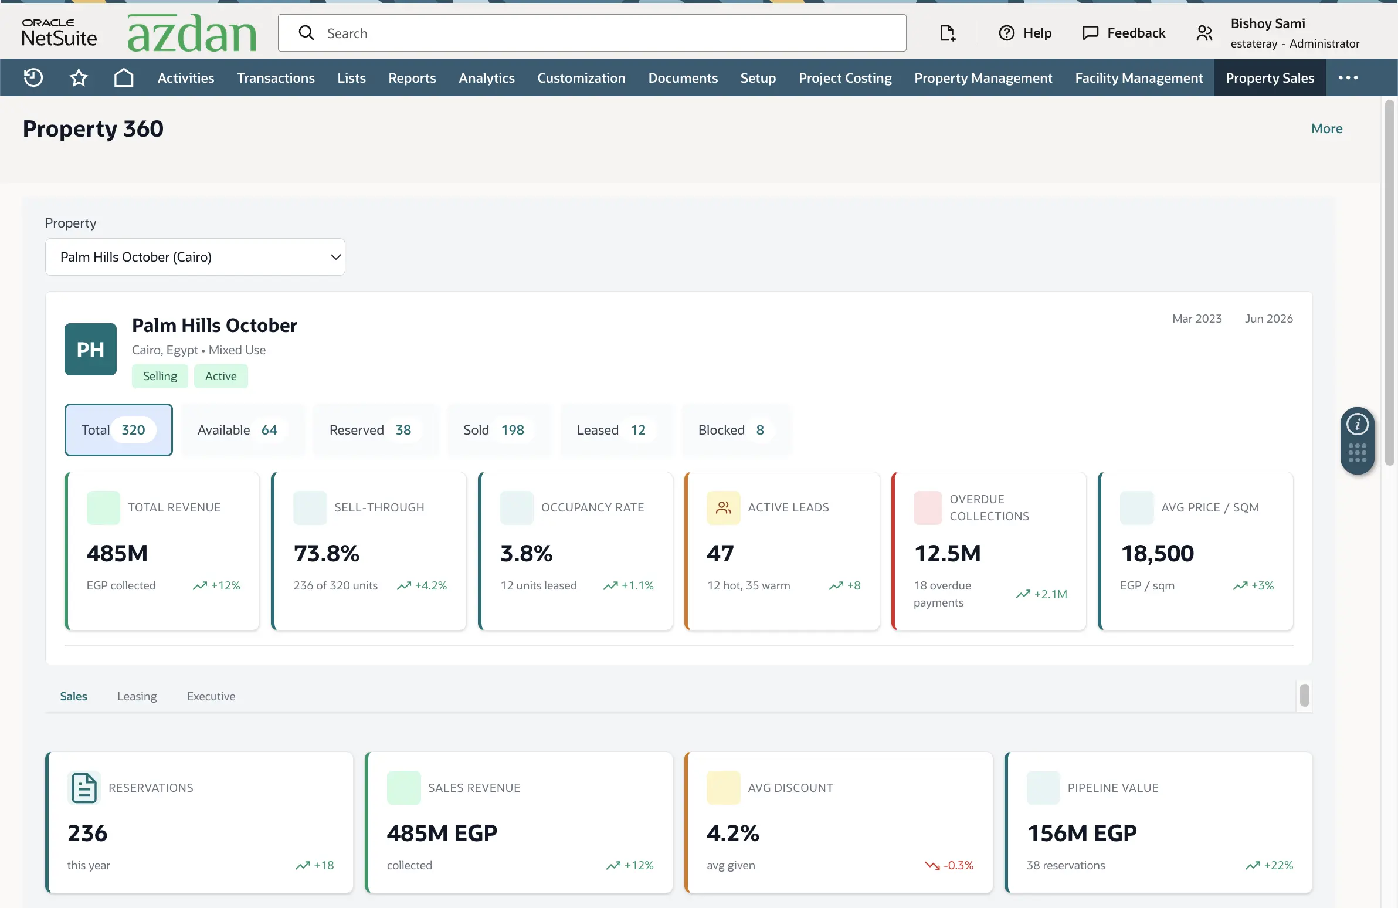Open the Facility Management menu
Image resolution: width=1398 pixels, height=908 pixels.
[1138, 77]
